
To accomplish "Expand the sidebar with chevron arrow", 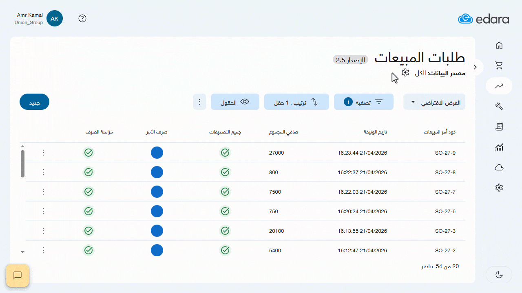I will pos(475,67).
